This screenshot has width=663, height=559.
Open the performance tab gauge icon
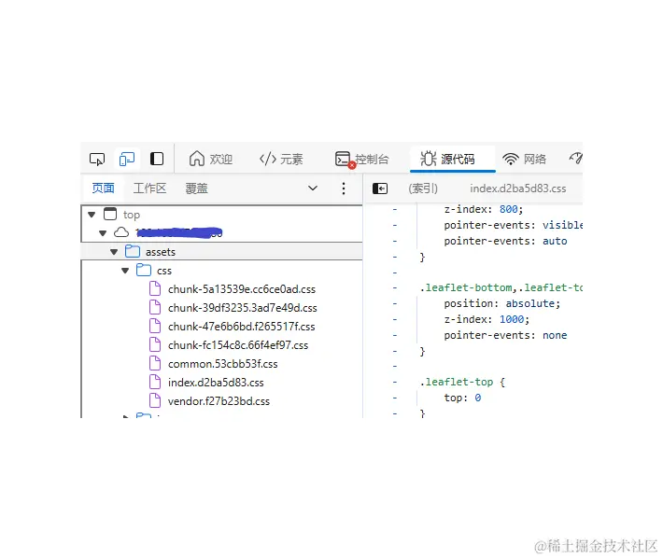click(x=576, y=159)
